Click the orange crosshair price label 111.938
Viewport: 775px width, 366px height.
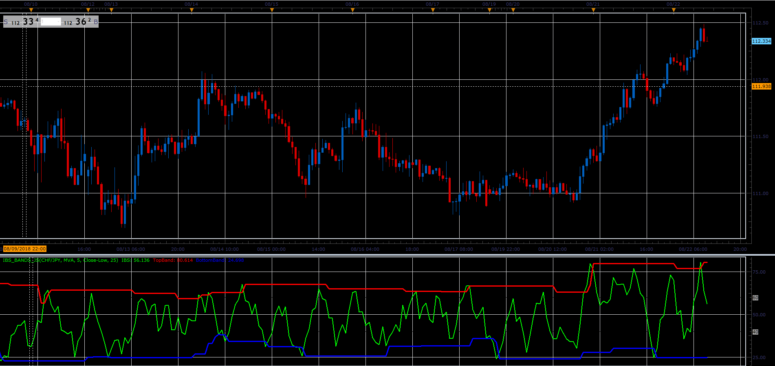[x=761, y=86]
